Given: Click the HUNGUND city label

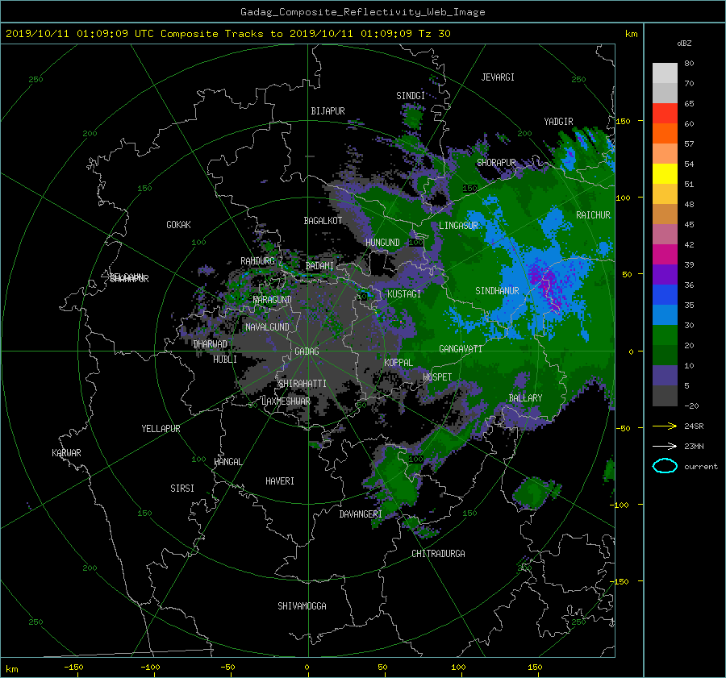Looking at the screenshot, I should tap(382, 243).
